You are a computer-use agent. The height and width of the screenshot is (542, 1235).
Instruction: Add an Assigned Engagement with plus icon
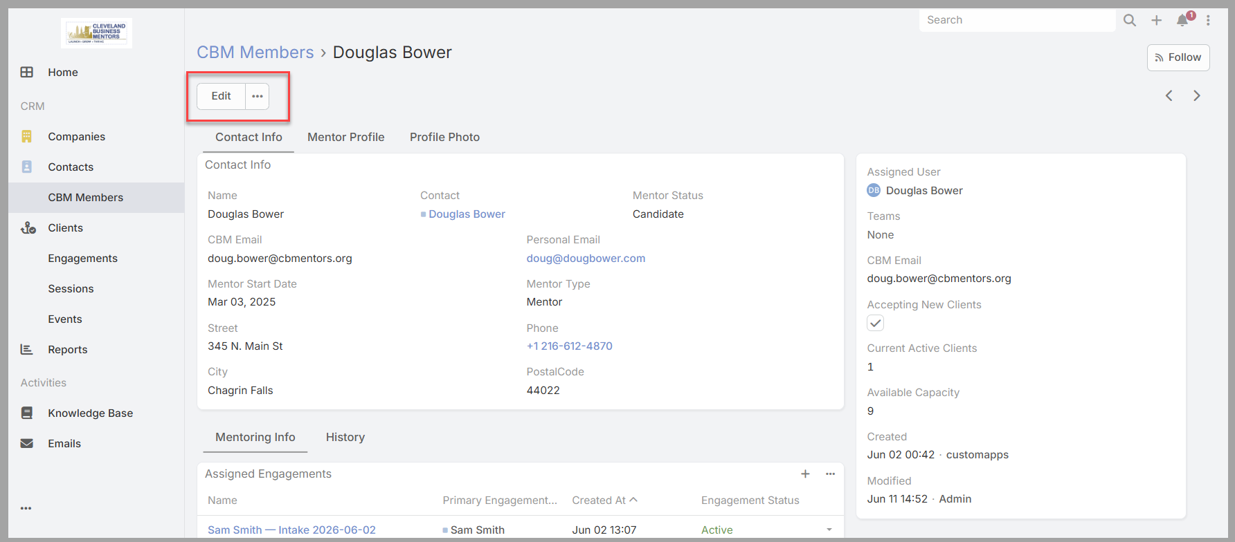pos(806,474)
